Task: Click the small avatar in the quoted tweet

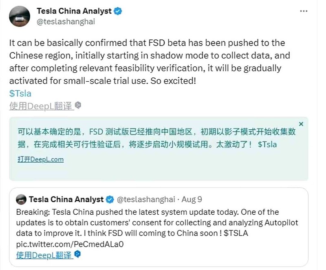Action: tap(21, 199)
